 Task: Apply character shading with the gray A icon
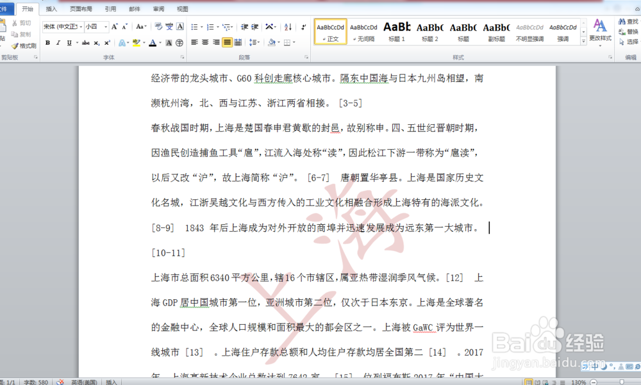tap(169, 42)
